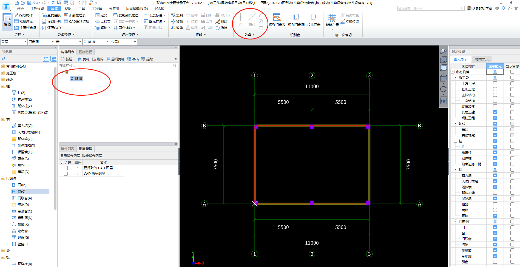
Task: Click 查找替换 find and replace tool
Action: (52, 15)
